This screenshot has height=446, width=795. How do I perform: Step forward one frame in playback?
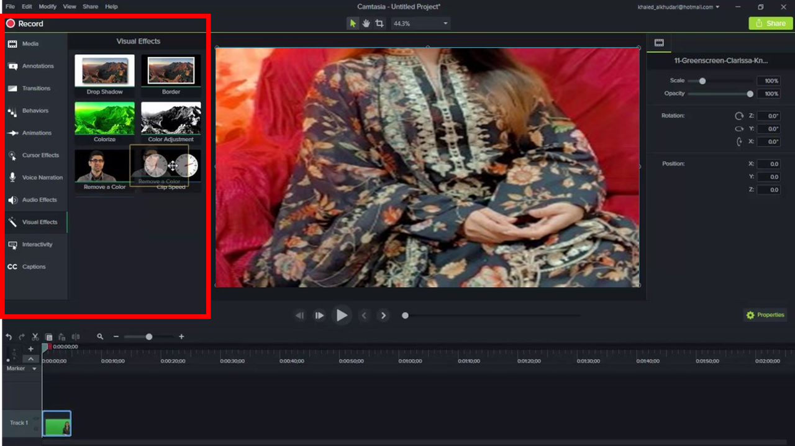(319, 316)
